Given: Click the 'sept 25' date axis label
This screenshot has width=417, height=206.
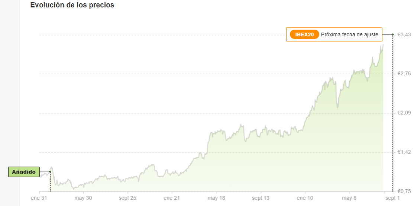Looking at the screenshot, I should [x=127, y=198].
